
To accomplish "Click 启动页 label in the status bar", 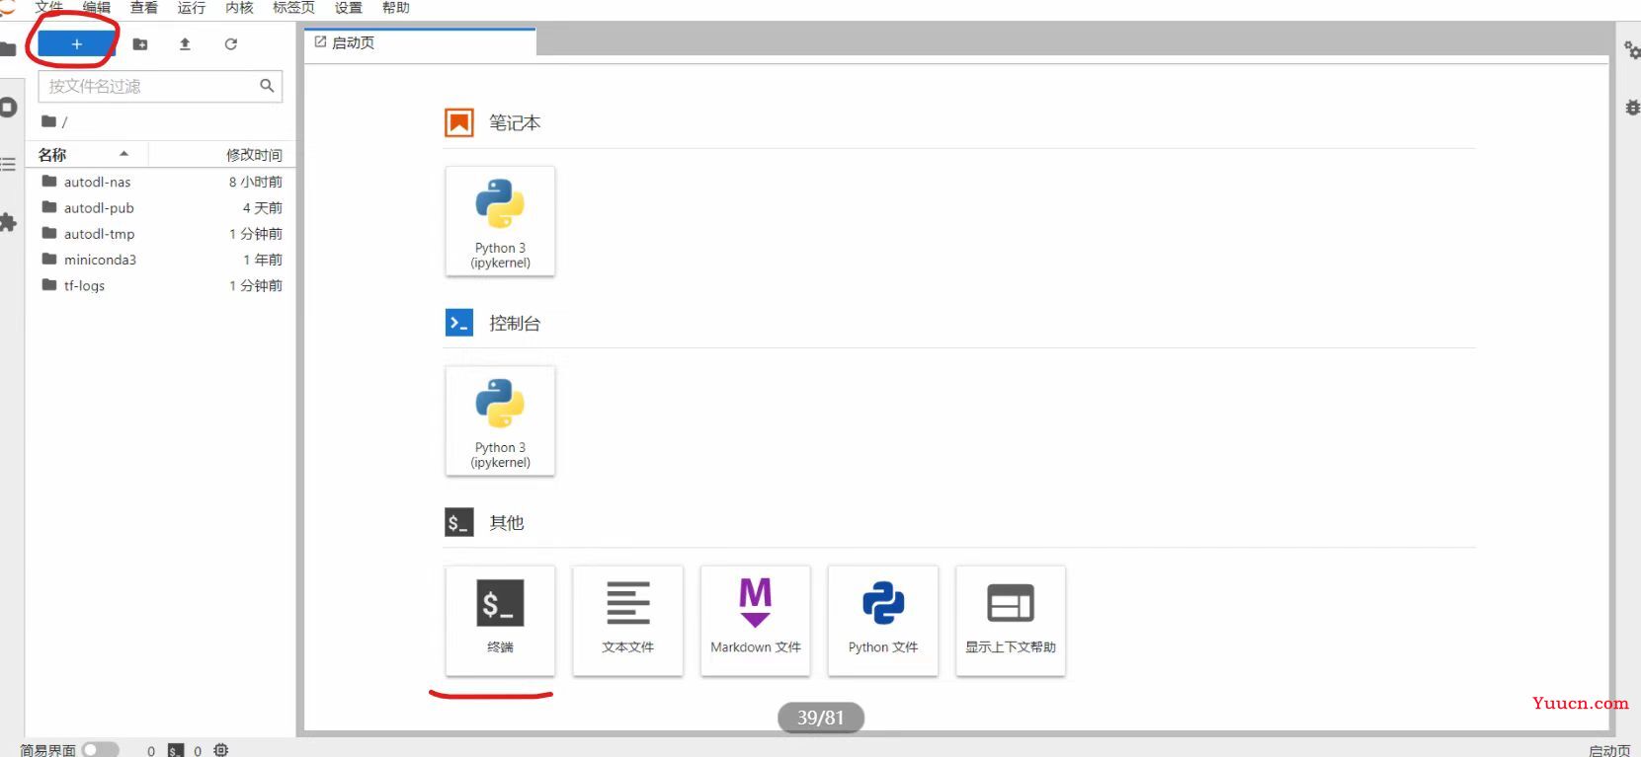I will [1609, 750].
